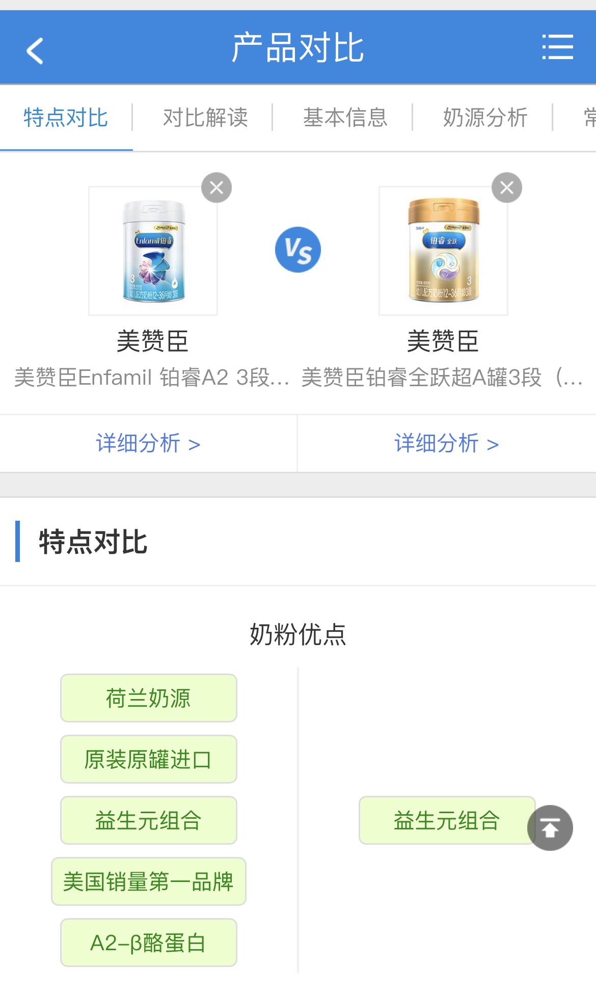Open 详细分析 for the right product
The image size is (596, 992).
coord(446,443)
